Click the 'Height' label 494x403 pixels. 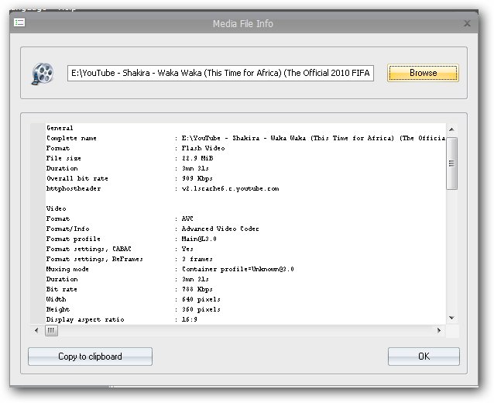58,310
